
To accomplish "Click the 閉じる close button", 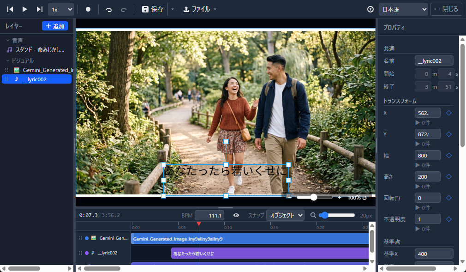I will click(446, 9).
